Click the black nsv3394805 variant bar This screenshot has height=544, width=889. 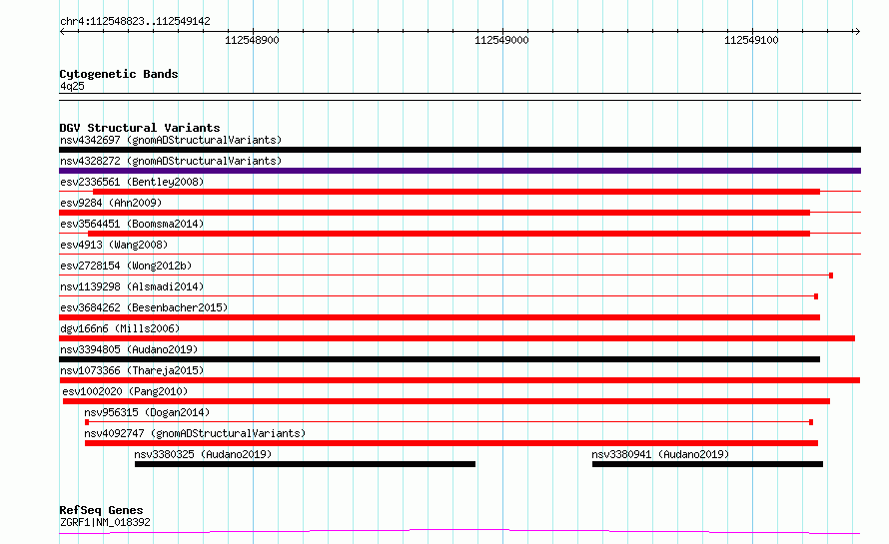pos(440,359)
